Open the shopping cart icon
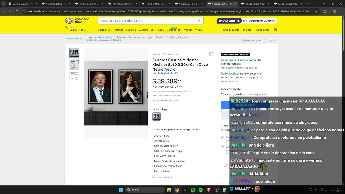 pyautogui.click(x=275, y=30)
